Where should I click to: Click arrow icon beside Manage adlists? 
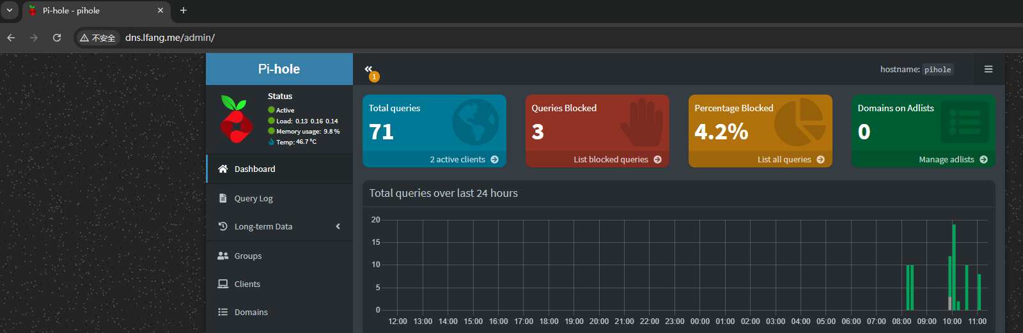tap(983, 160)
